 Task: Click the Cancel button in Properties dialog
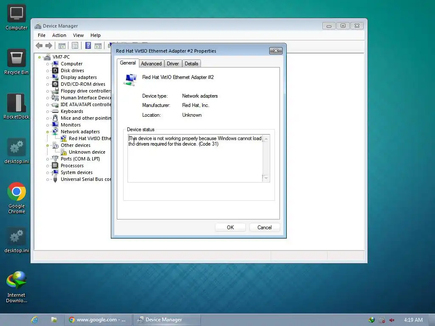coord(264,228)
